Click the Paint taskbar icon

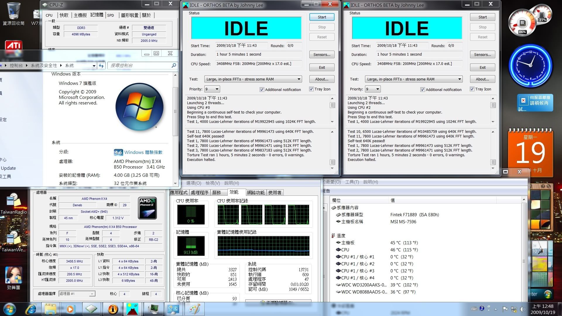click(x=194, y=309)
